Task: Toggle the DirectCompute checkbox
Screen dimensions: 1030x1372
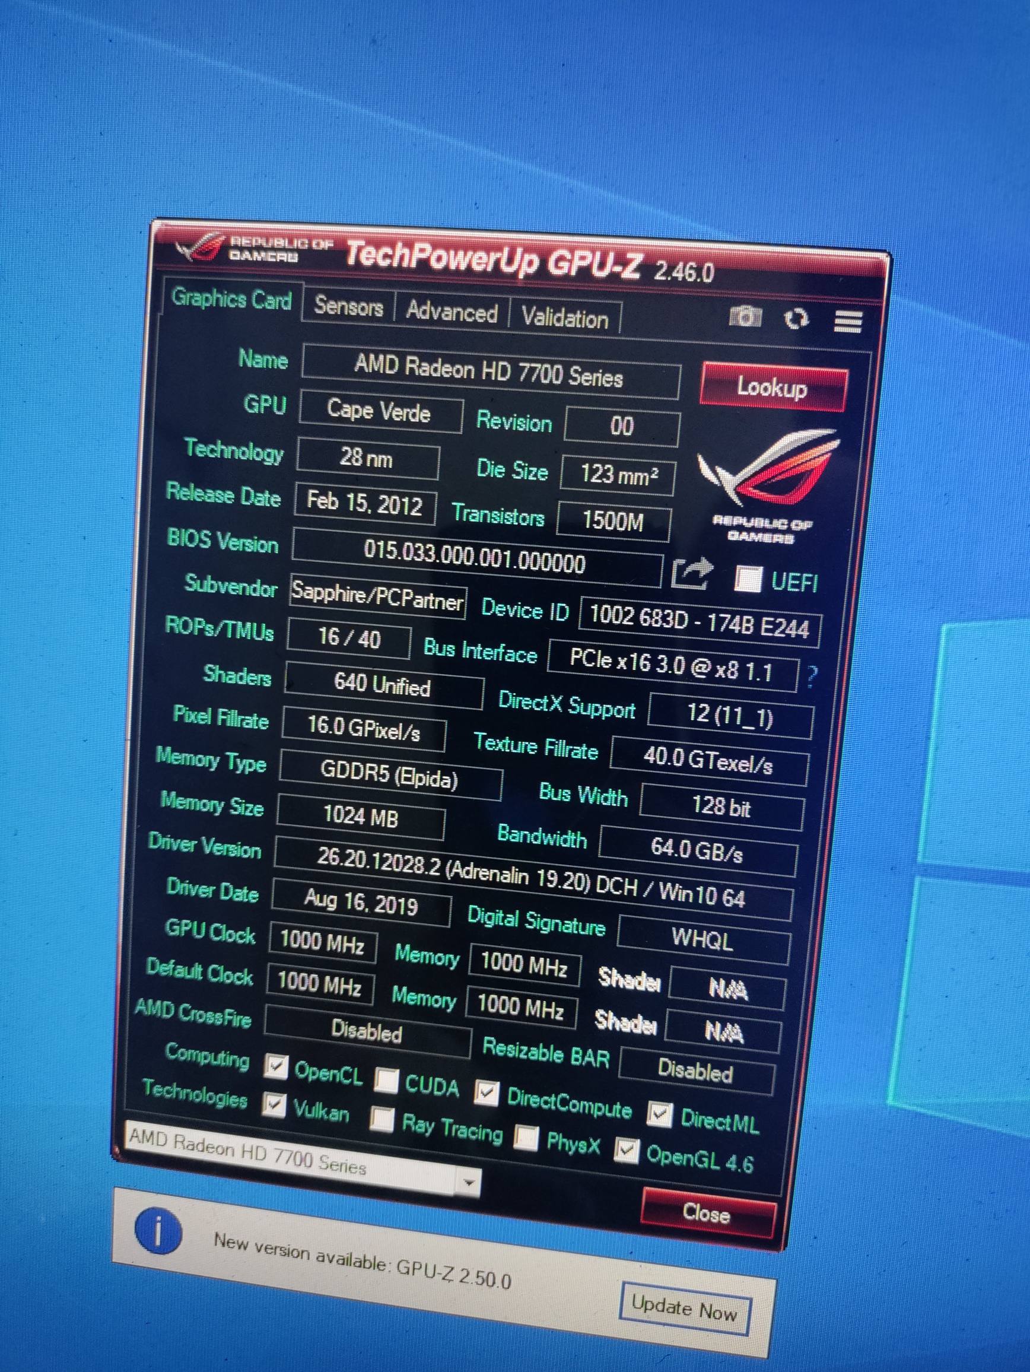Action: click(486, 1093)
